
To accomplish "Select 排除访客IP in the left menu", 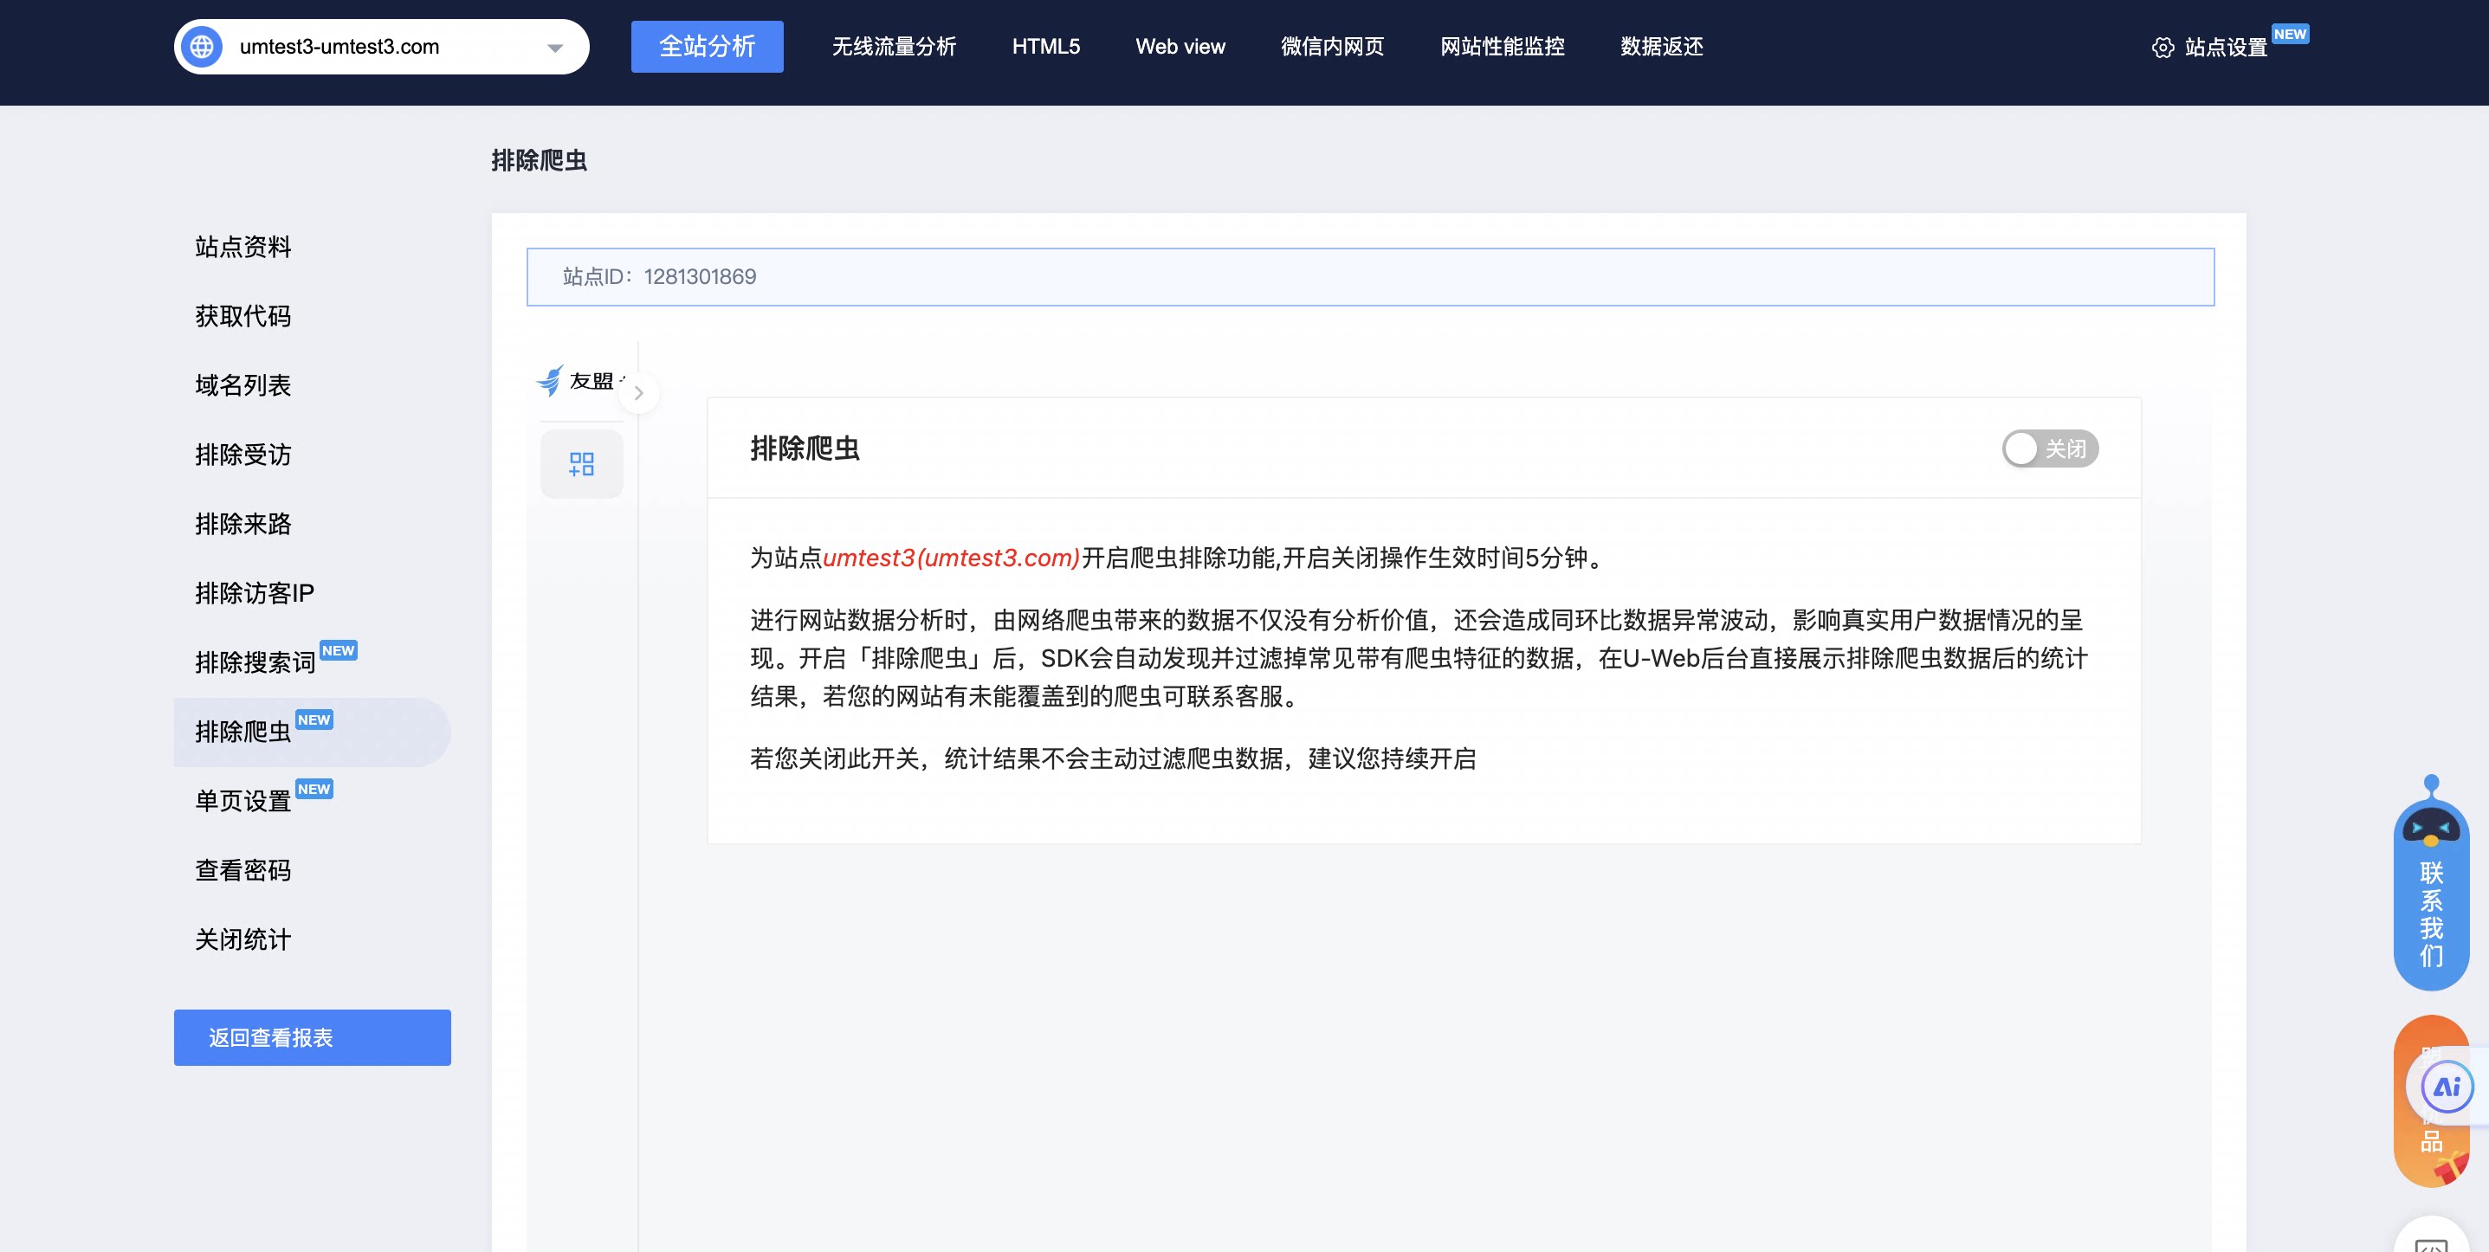I will click(x=255, y=593).
